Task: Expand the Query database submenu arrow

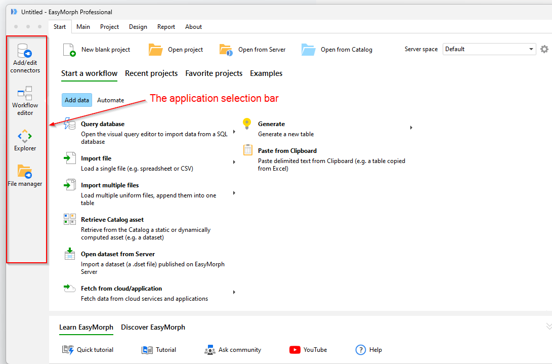Action: pos(234,132)
